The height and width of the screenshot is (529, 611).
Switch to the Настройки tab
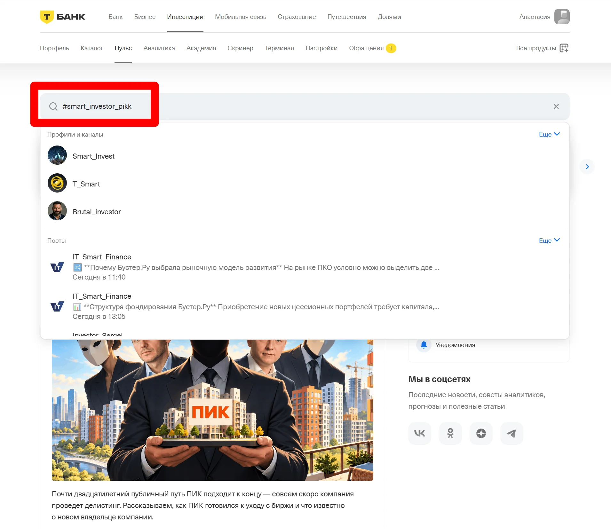[321, 48]
